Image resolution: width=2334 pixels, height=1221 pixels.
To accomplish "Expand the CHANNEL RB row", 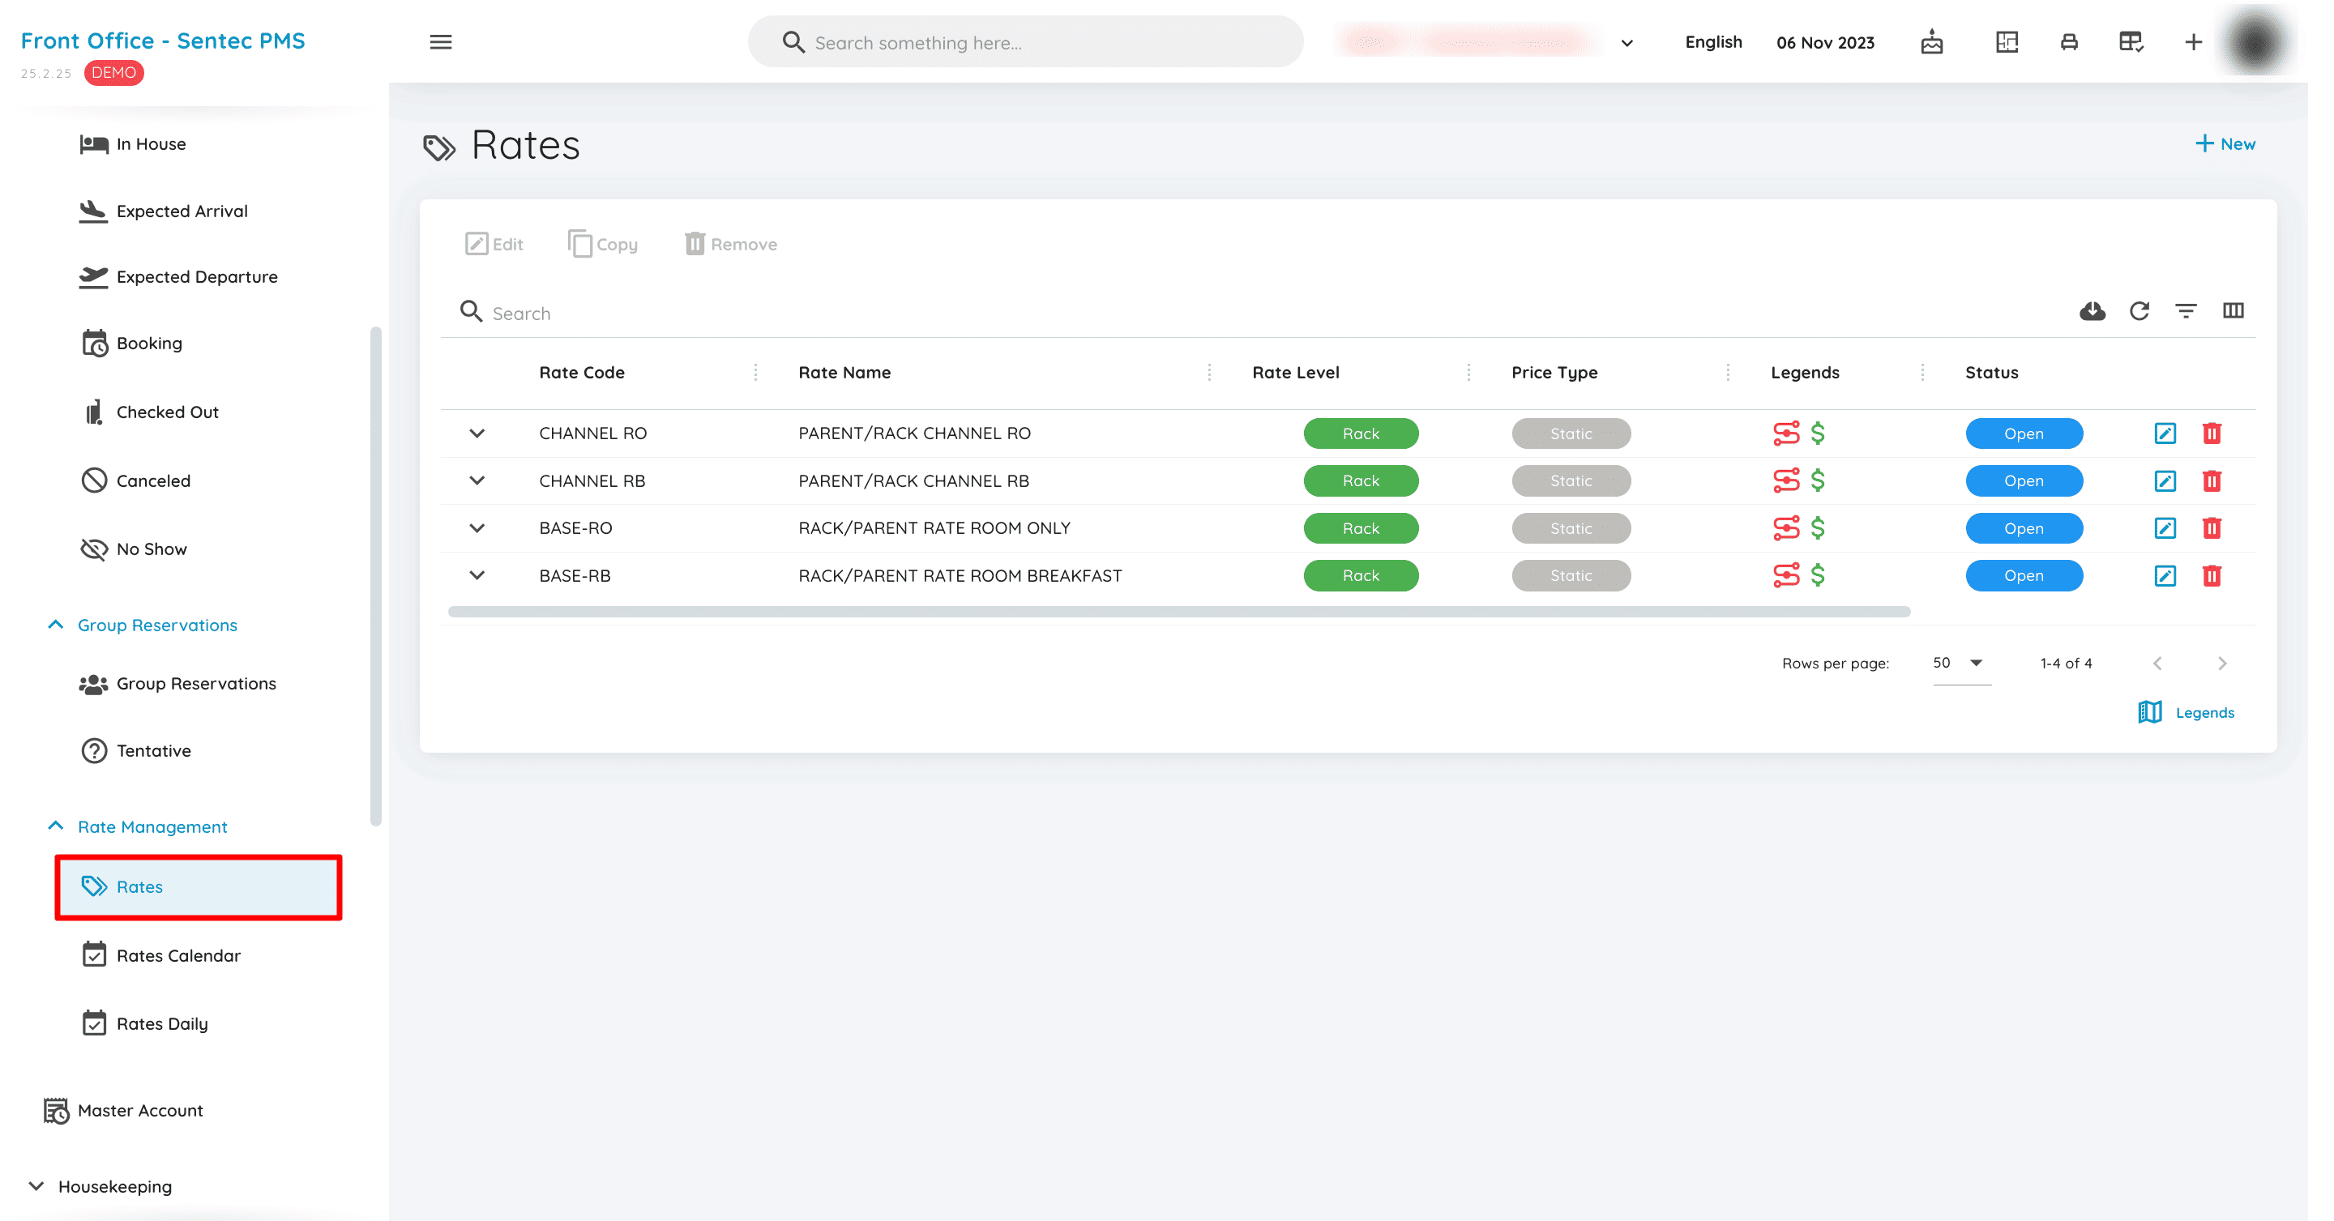I will [x=477, y=481].
